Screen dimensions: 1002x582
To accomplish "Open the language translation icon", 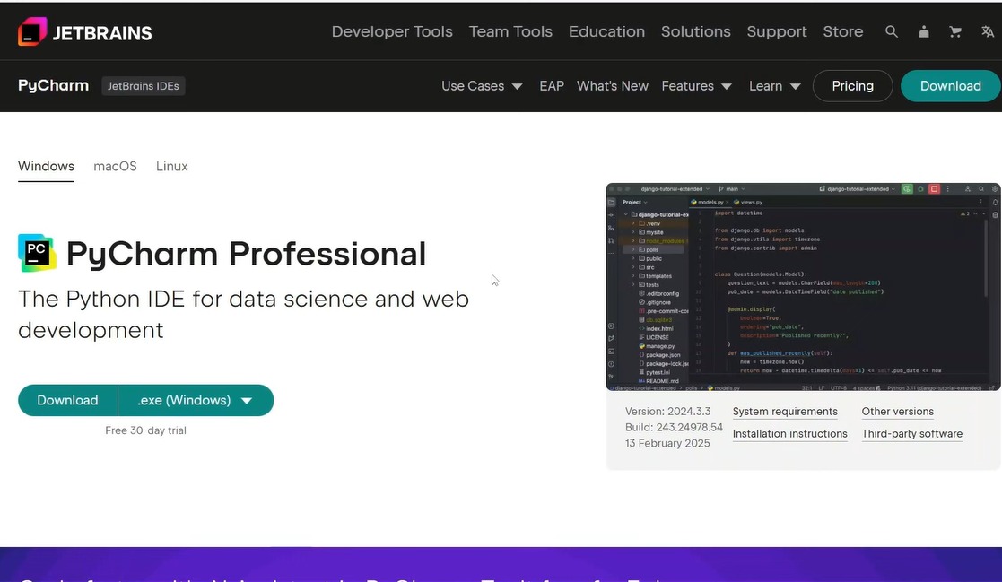I will (988, 32).
